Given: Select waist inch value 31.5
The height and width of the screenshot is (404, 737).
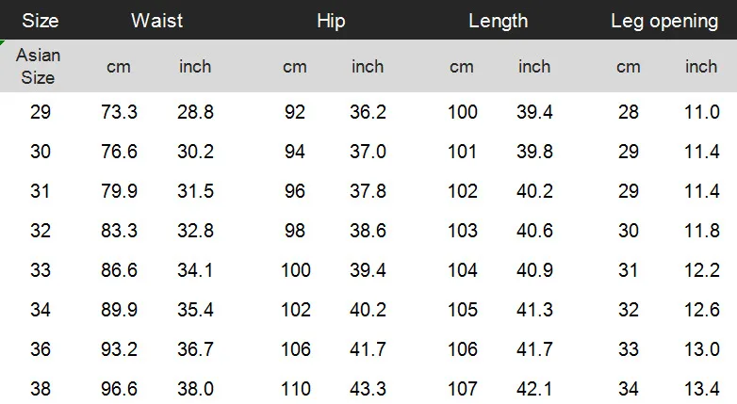Looking at the screenshot, I should pyautogui.click(x=195, y=191).
